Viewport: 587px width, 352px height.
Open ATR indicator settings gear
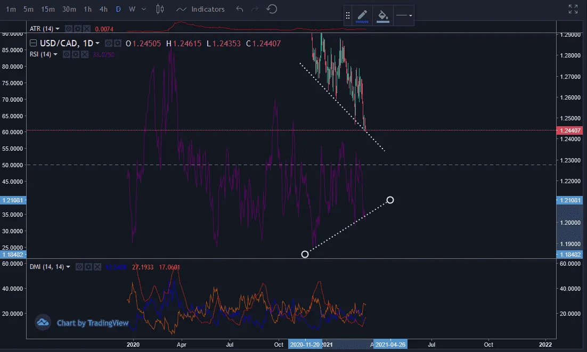coord(77,29)
